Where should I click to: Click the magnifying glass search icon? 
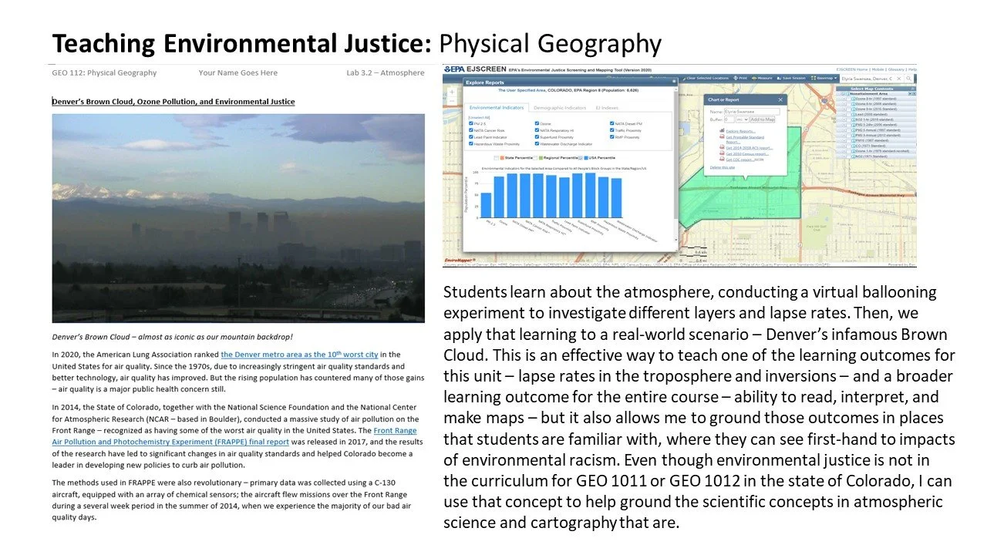pyautogui.click(x=908, y=78)
